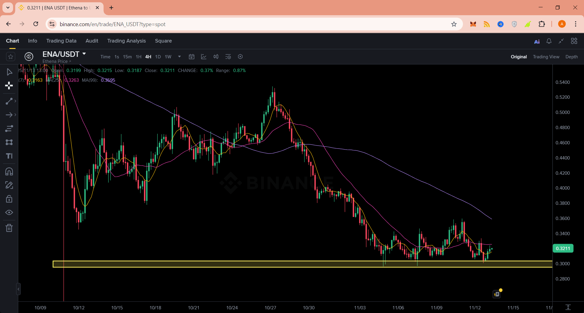Open the Trading Analysis tab

click(x=127, y=41)
